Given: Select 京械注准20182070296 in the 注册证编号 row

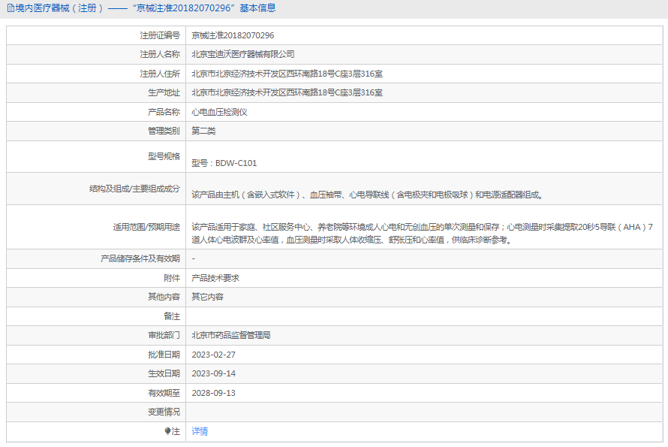Looking at the screenshot, I should [x=233, y=35].
